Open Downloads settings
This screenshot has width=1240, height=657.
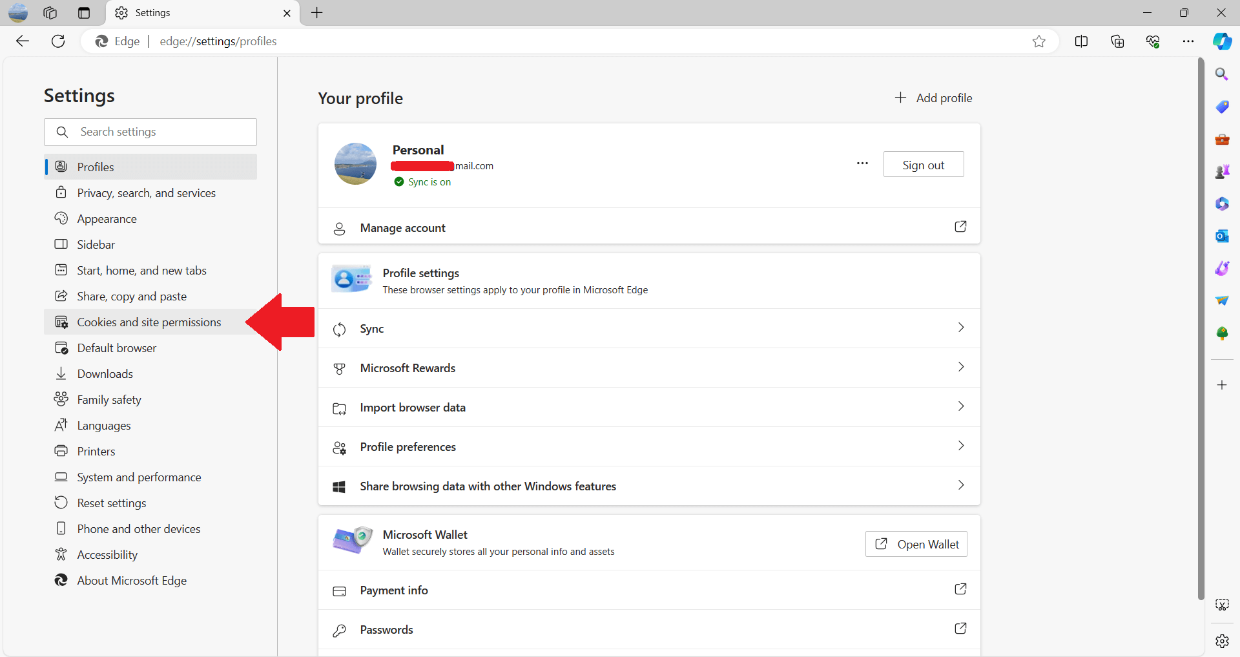pos(150,373)
